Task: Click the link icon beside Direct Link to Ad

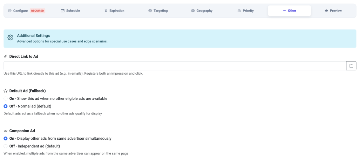Action: click(x=6, y=56)
